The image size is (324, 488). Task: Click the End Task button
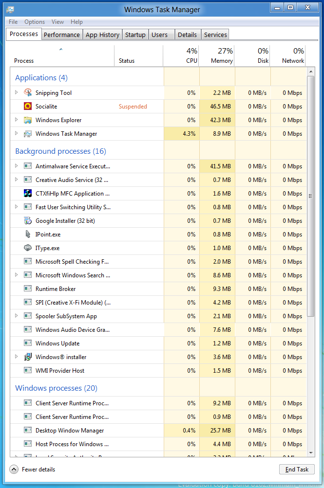click(297, 470)
